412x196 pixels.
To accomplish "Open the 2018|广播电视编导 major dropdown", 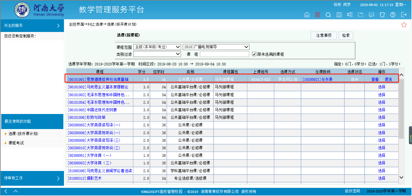I will coord(216,47).
